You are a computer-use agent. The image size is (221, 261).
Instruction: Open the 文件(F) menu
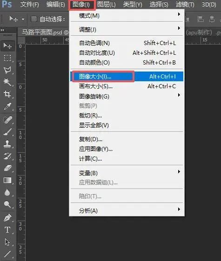(x=29, y=5)
